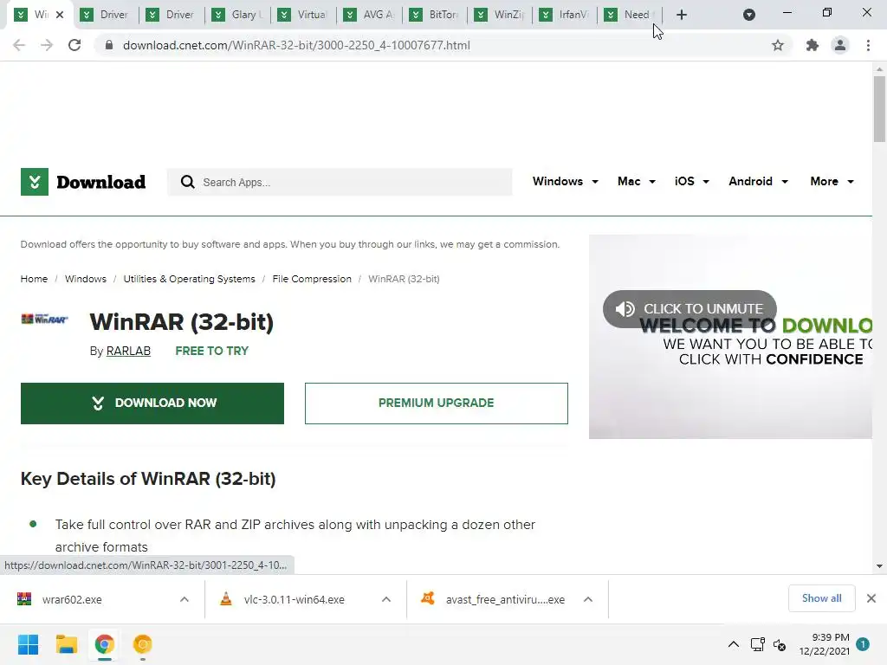The height and width of the screenshot is (665, 887).
Task: Open the Extensions puzzle icon
Action: tap(813, 45)
